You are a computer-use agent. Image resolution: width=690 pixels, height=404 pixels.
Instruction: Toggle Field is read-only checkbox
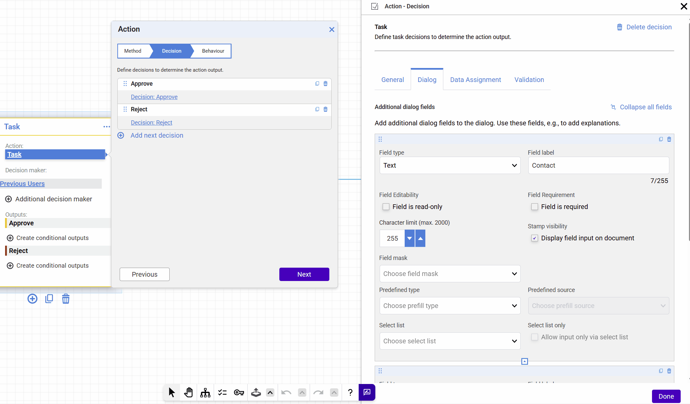(x=386, y=207)
